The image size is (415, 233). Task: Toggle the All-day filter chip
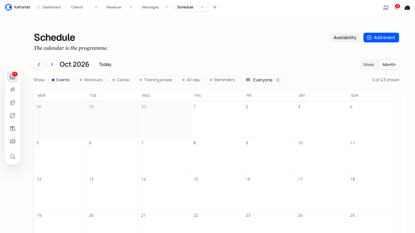(x=191, y=80)
